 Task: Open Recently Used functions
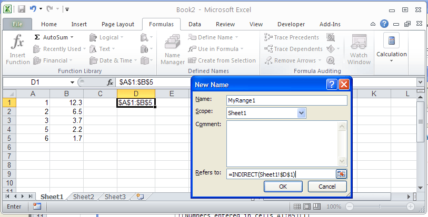[59, 49]
